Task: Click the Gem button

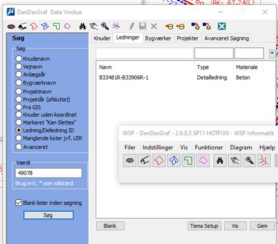Action: 262,226
